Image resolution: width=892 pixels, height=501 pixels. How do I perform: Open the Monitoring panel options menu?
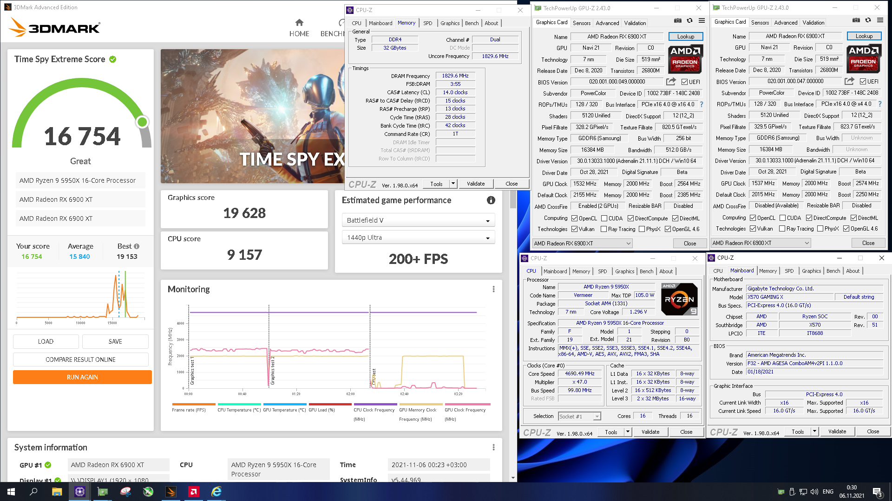coord(493,289)
